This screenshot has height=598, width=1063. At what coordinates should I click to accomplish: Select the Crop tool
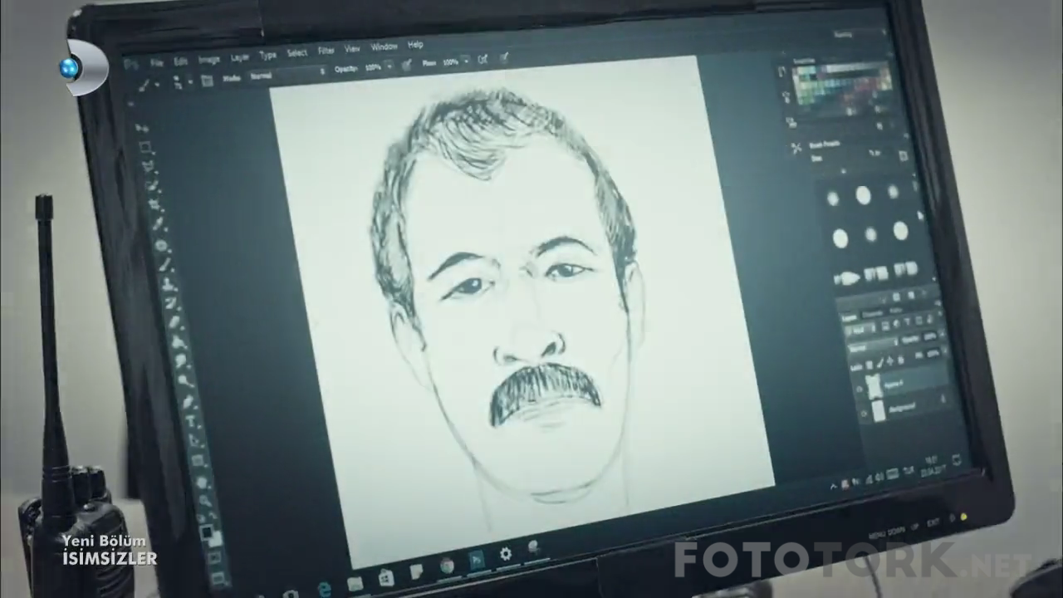154,204
